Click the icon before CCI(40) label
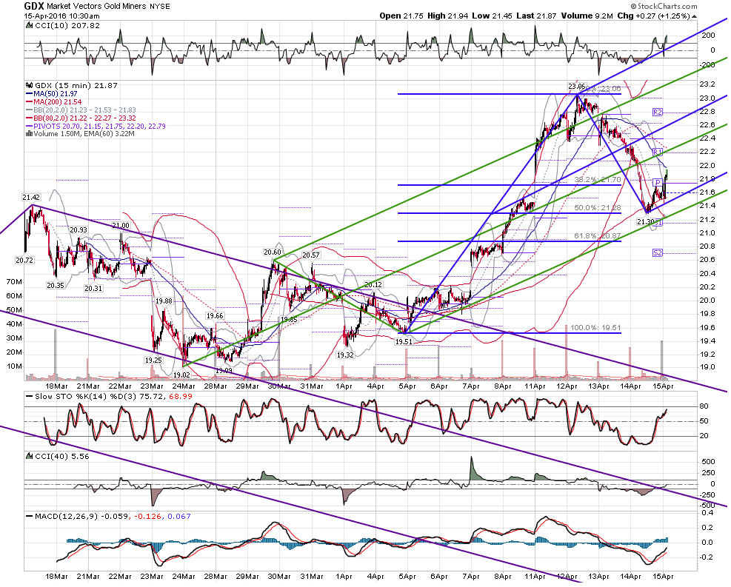This screenshot has width=731, height=587. [30, 457]
